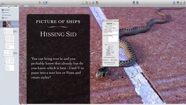
Task: Select the Layout inspector icon
Action: (x=105, y=21)
